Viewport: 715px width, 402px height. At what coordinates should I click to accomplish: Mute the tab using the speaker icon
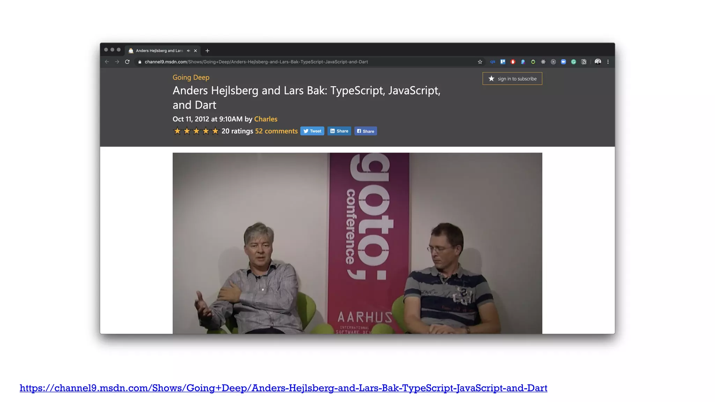189,51
